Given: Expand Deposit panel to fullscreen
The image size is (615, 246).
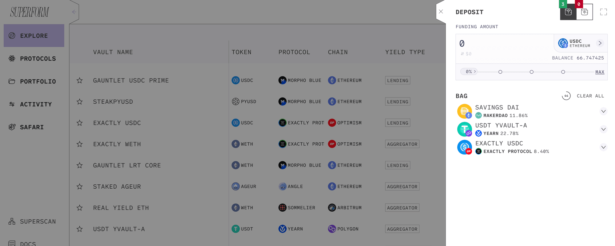Looking at the screenshot, I should click(x=604, y=12).
